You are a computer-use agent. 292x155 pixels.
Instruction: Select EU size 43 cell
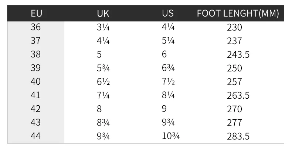coord(36,123)
